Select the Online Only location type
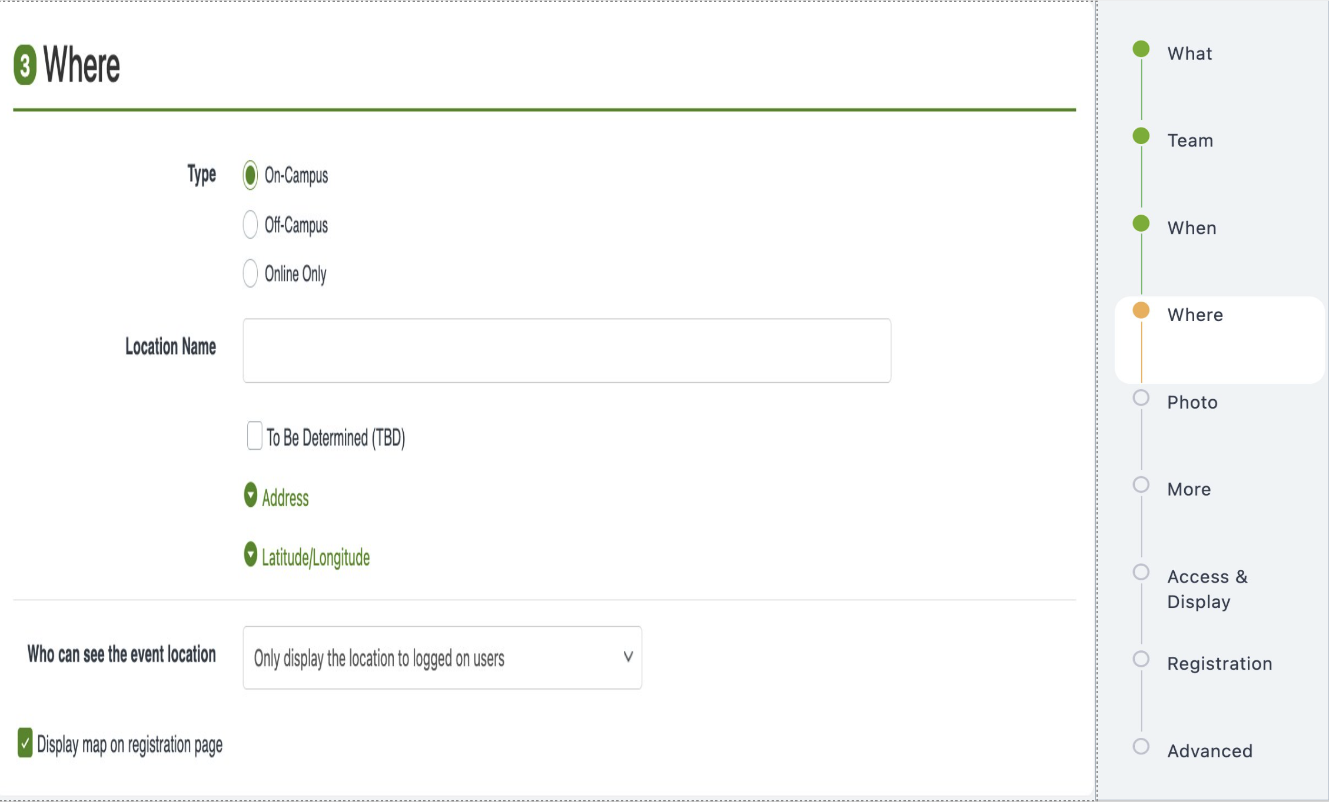 coord(251,273)
